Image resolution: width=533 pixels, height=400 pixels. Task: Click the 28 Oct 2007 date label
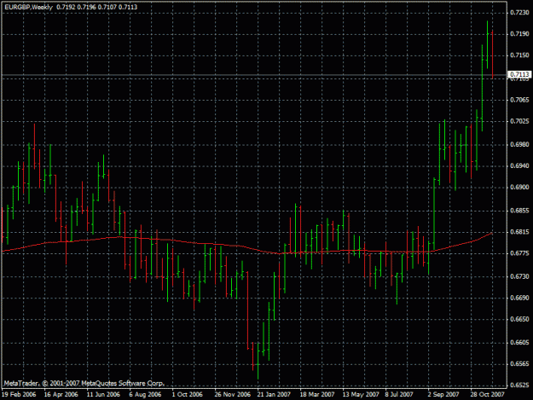point(487,395)
